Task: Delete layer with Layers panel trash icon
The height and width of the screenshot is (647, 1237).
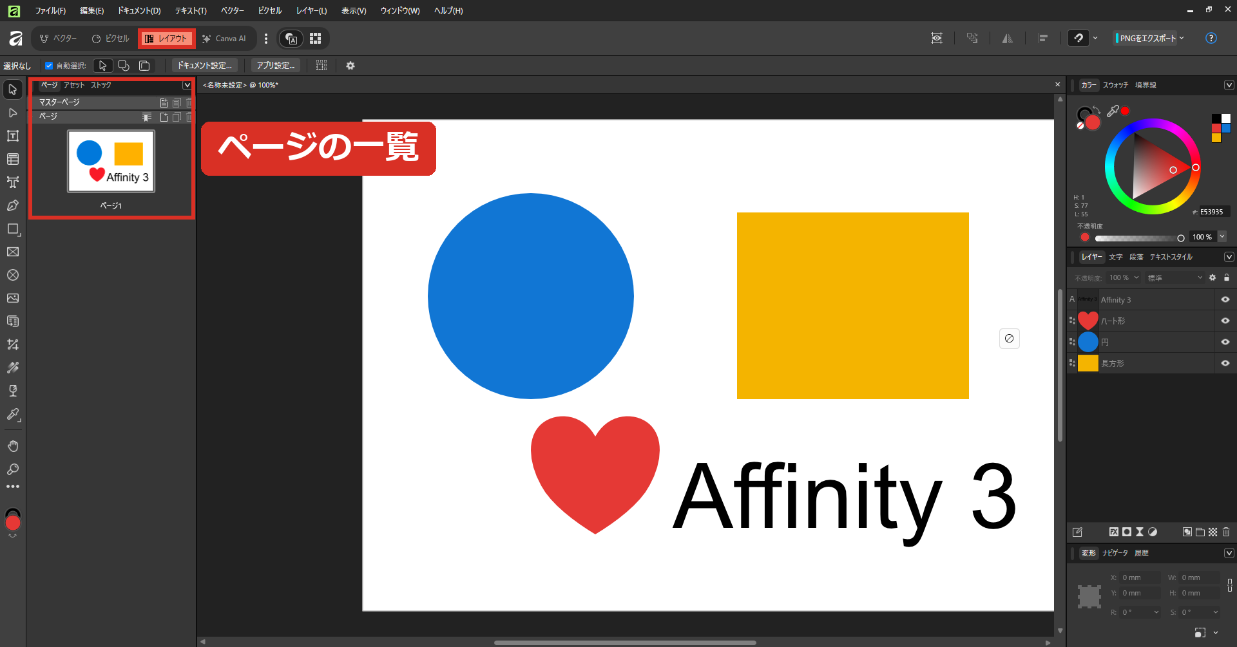Action: 1226,532
